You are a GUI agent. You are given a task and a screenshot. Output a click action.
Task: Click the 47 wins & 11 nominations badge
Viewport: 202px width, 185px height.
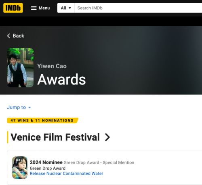42,120
